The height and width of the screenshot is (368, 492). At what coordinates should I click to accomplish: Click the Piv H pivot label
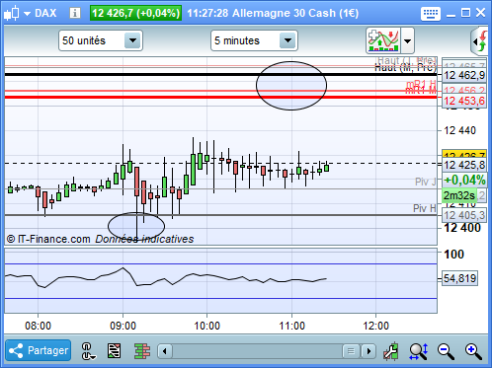pos(425,208)
